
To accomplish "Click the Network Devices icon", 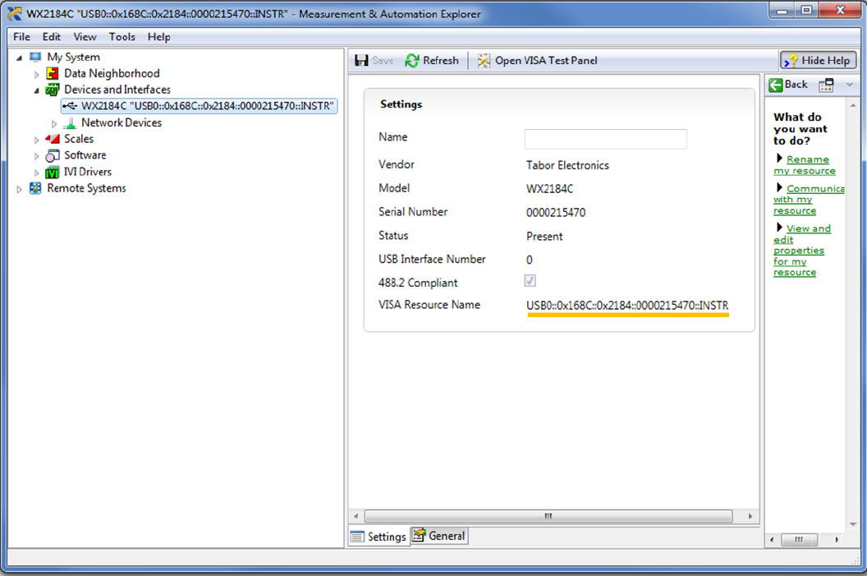I will pos(70,123).
